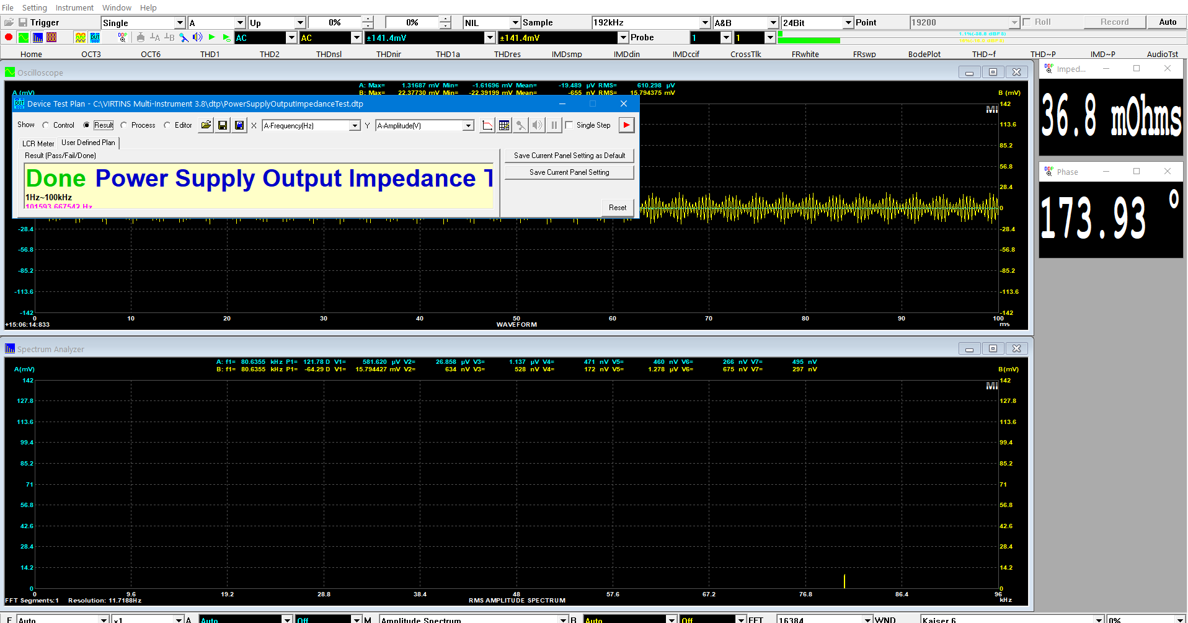Show X-Y plot chart icon in Test Plan

coord(487,125)
